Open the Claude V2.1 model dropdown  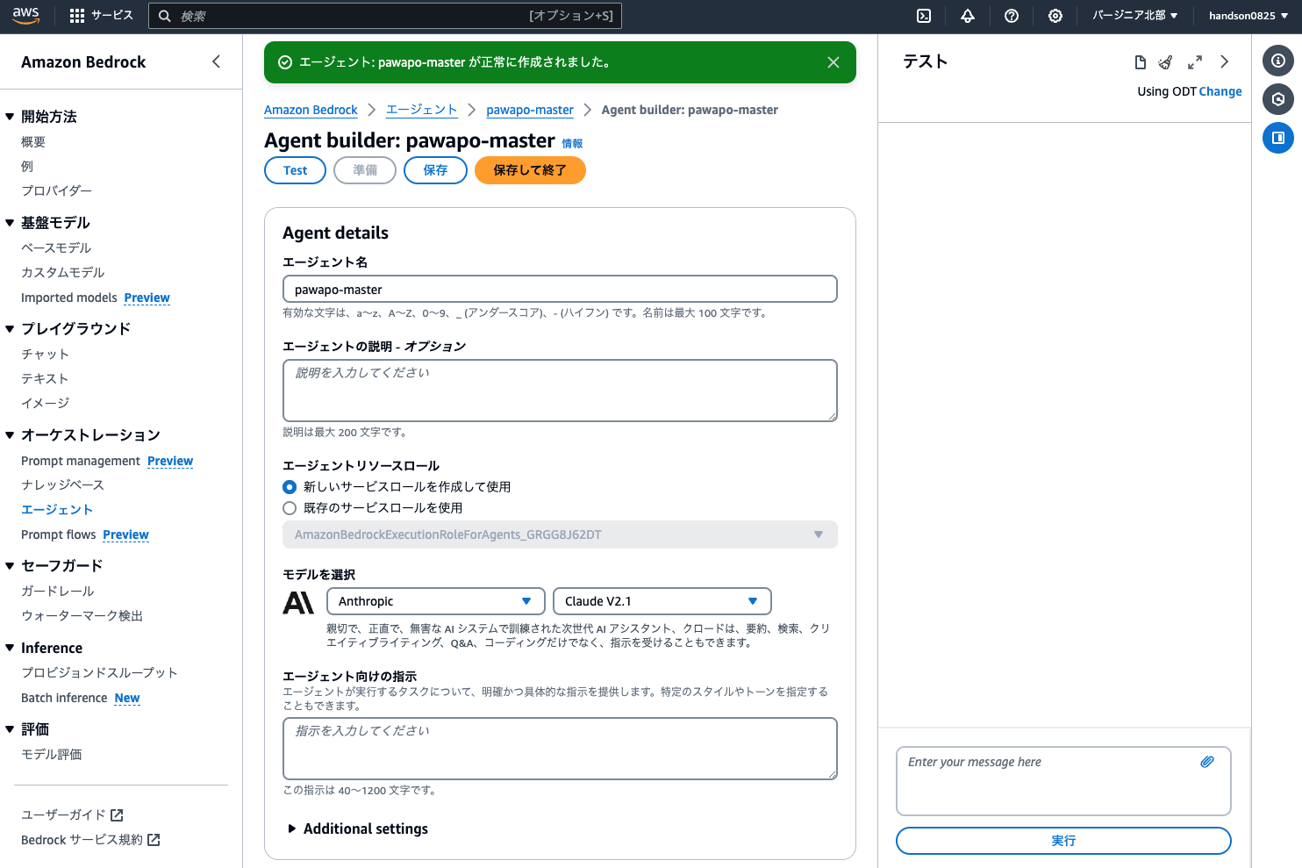pyautogui.click(x=662, y=601)
